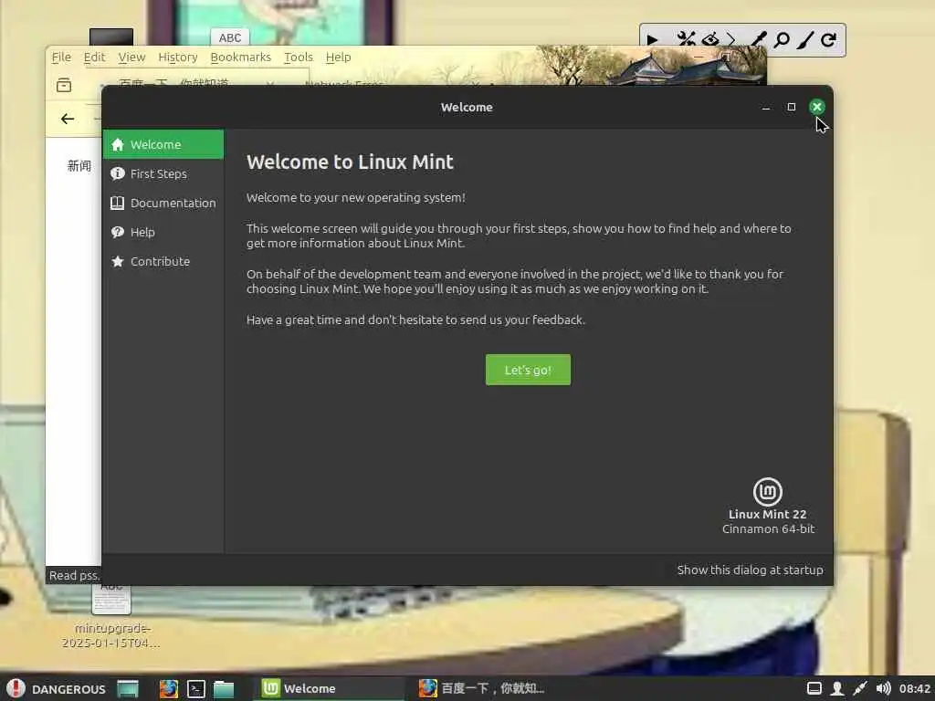Close the Welcome window with green X
This screenshot has height=701, width=935.
tap(817, 107)
